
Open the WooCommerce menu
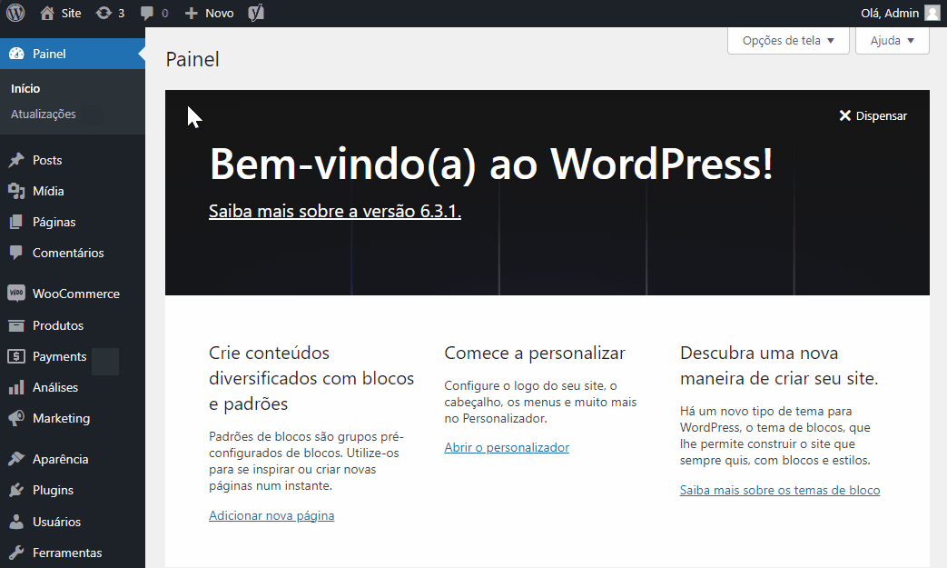coord(76,294)
